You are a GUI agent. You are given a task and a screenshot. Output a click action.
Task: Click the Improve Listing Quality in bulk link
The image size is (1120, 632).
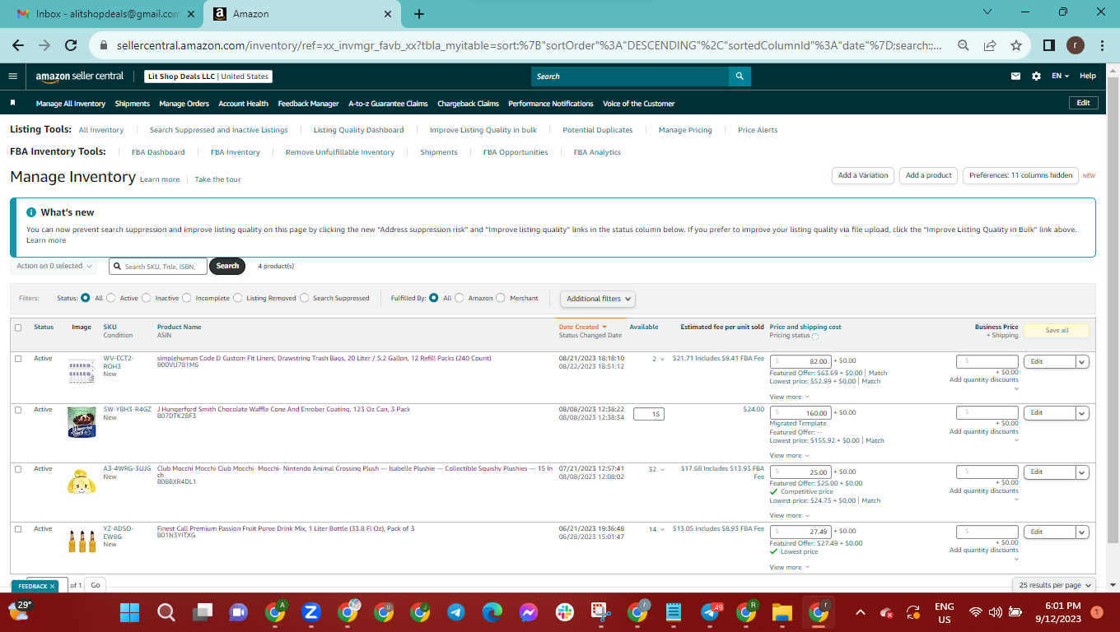tap(483, 130)
